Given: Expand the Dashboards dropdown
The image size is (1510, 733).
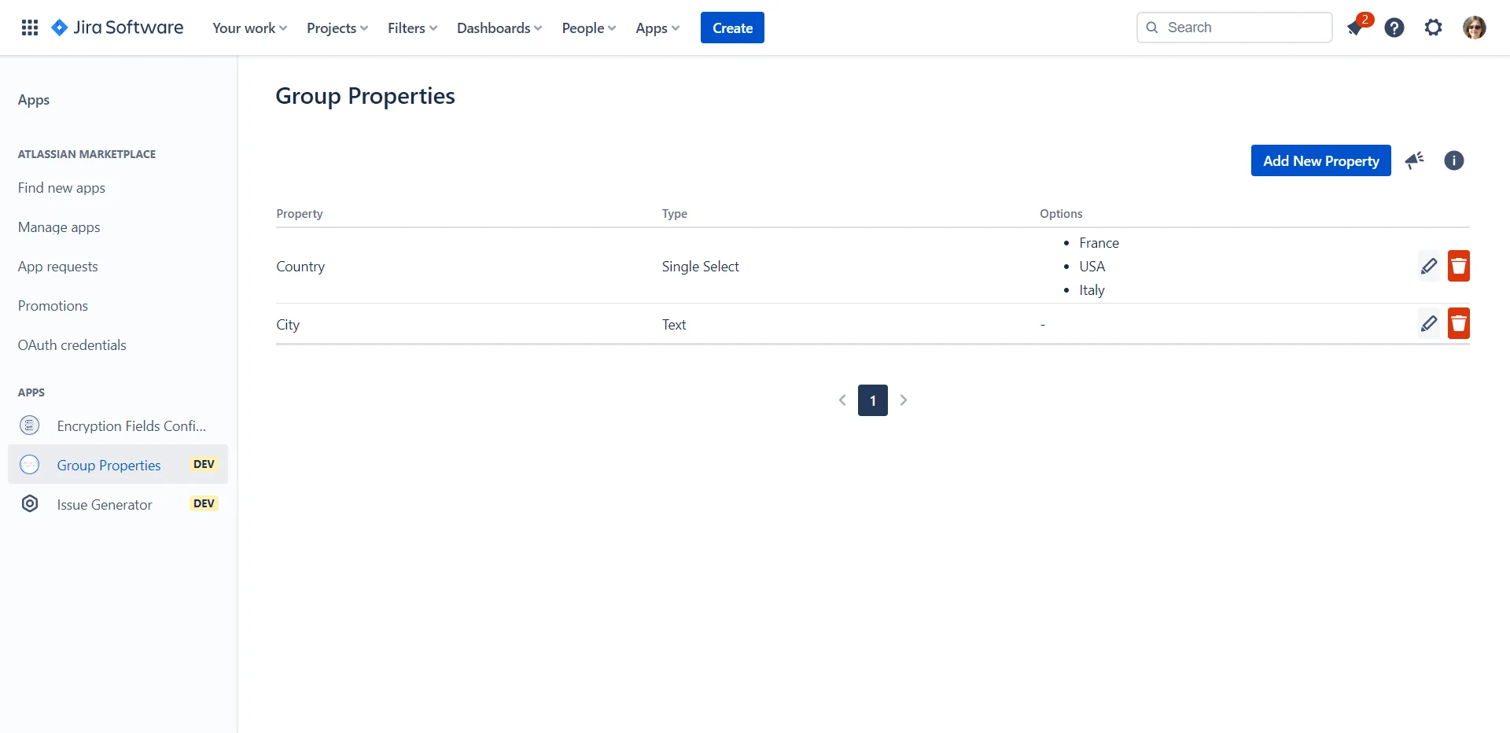Looking at the screenshot, I should (x=499, y=28).
